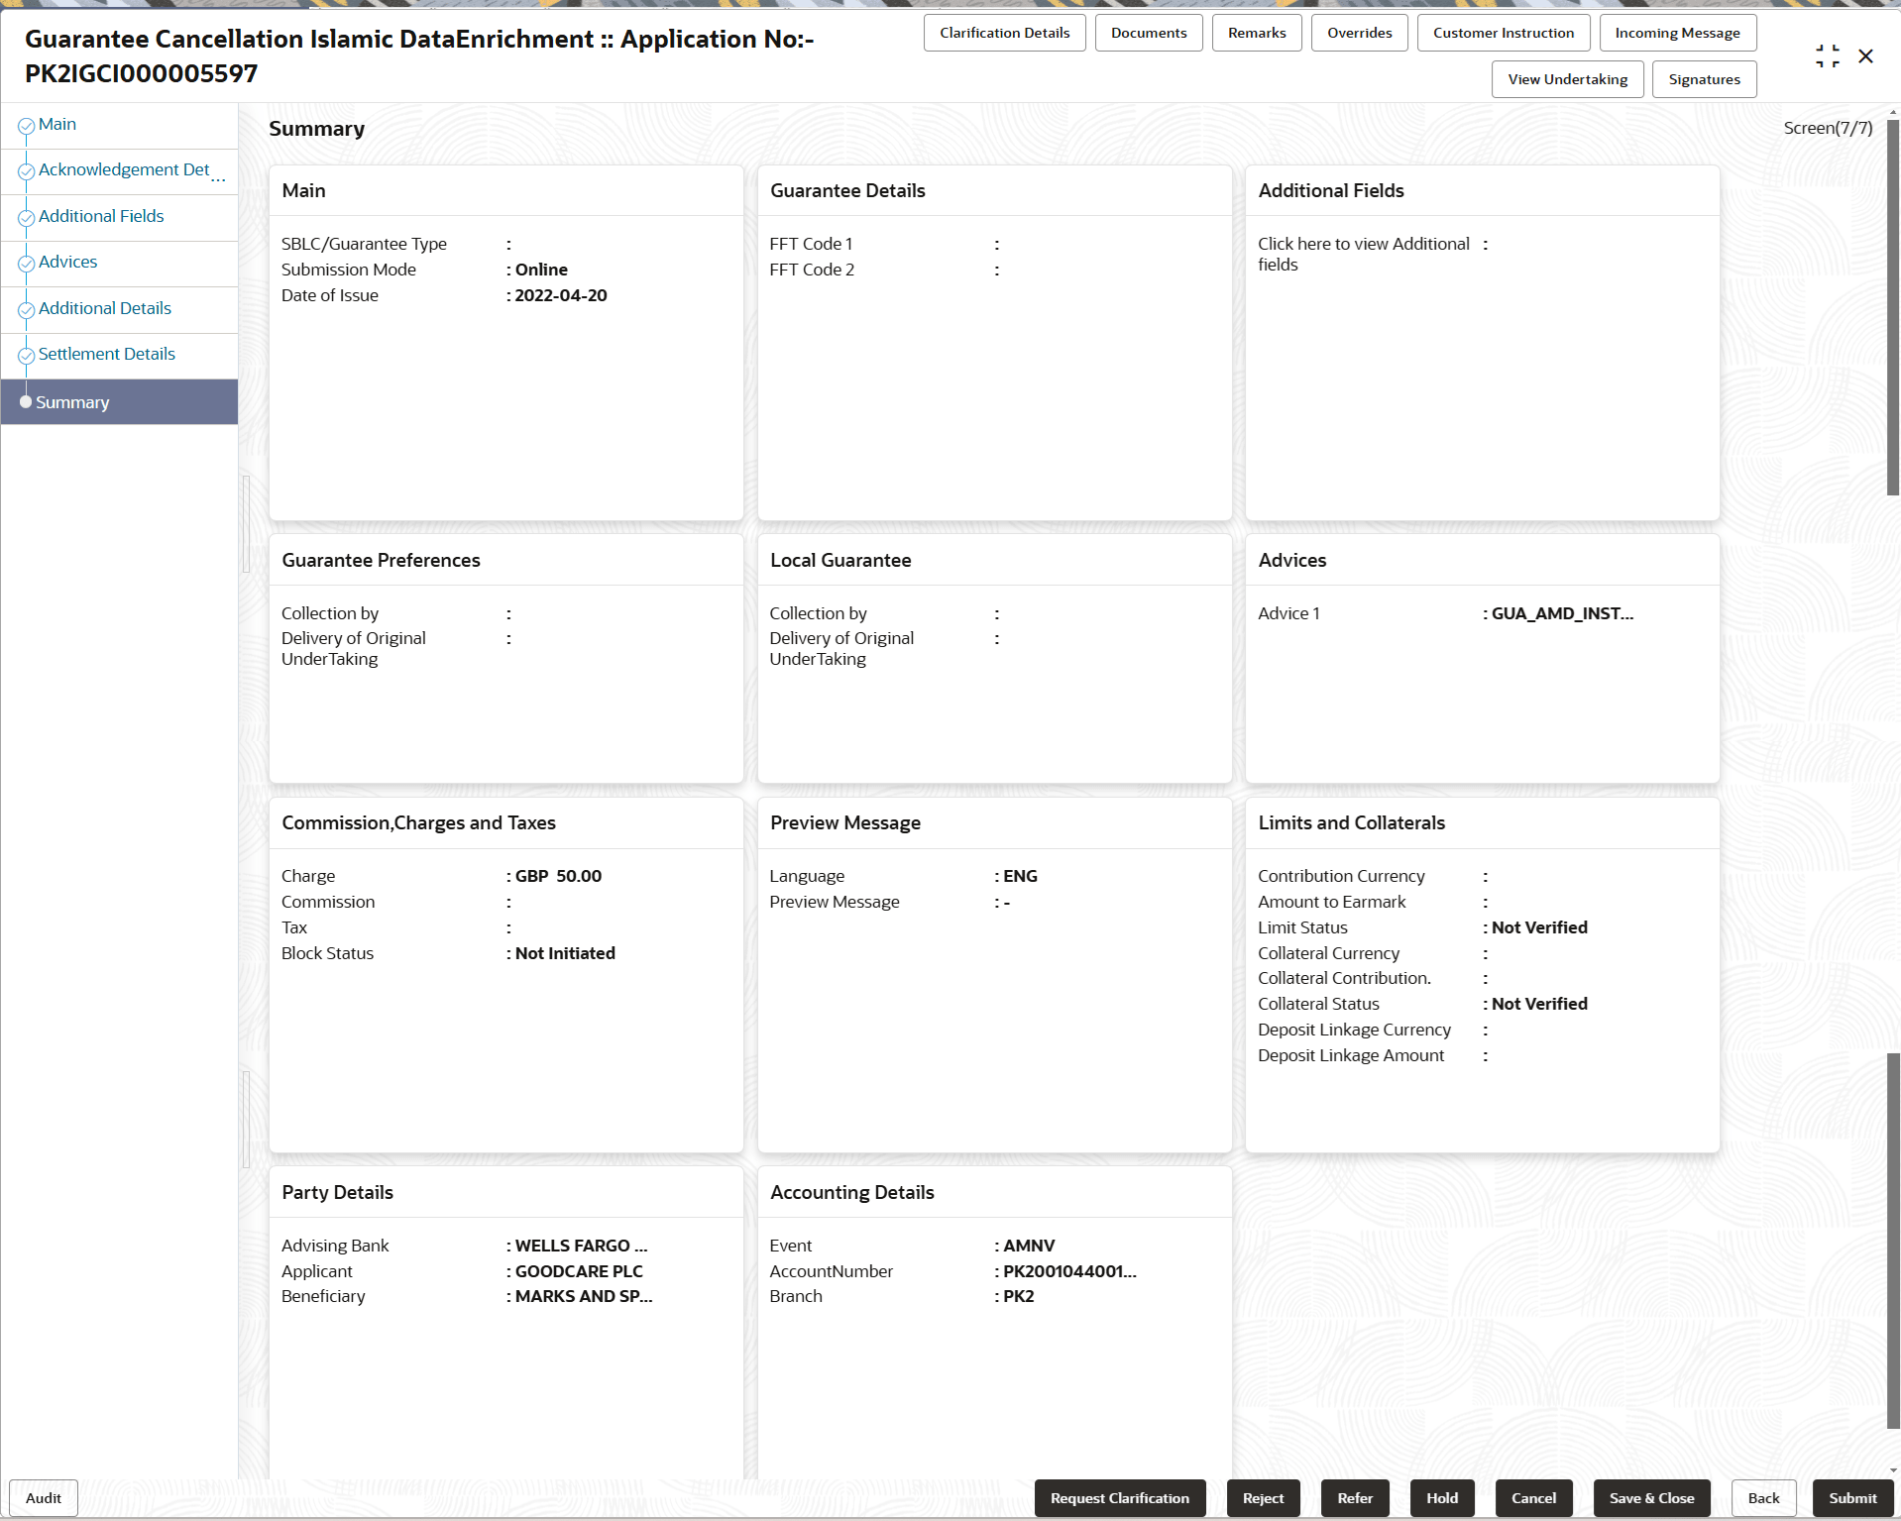
Task: Click the Audit button
Action: pyautogui.click(x=43, y=1497)
